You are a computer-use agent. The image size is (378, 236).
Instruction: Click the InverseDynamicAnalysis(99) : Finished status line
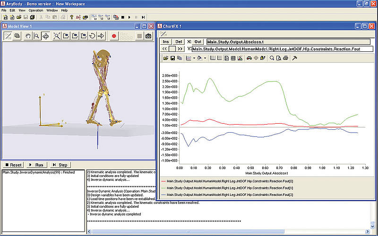coord(39,172)
